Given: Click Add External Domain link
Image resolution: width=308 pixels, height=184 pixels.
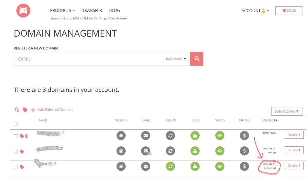Looking at the screenshot, I should pyautogui.click(x=55, y=110).
